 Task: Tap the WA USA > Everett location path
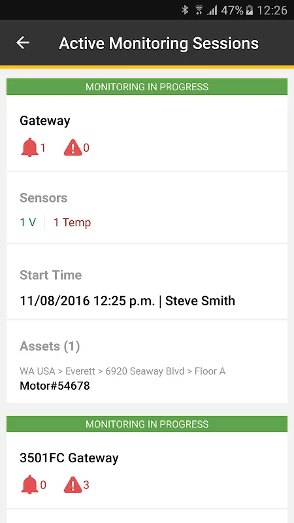(x=123, y=371)
